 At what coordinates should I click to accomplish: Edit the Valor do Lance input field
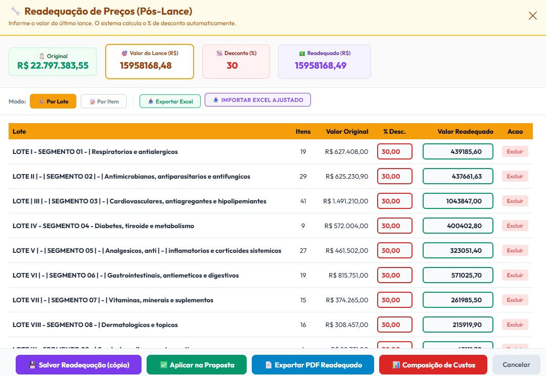(149, 65)
